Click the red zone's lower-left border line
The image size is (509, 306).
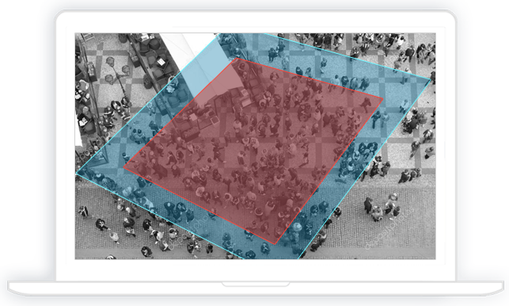(x=199, y=205)
